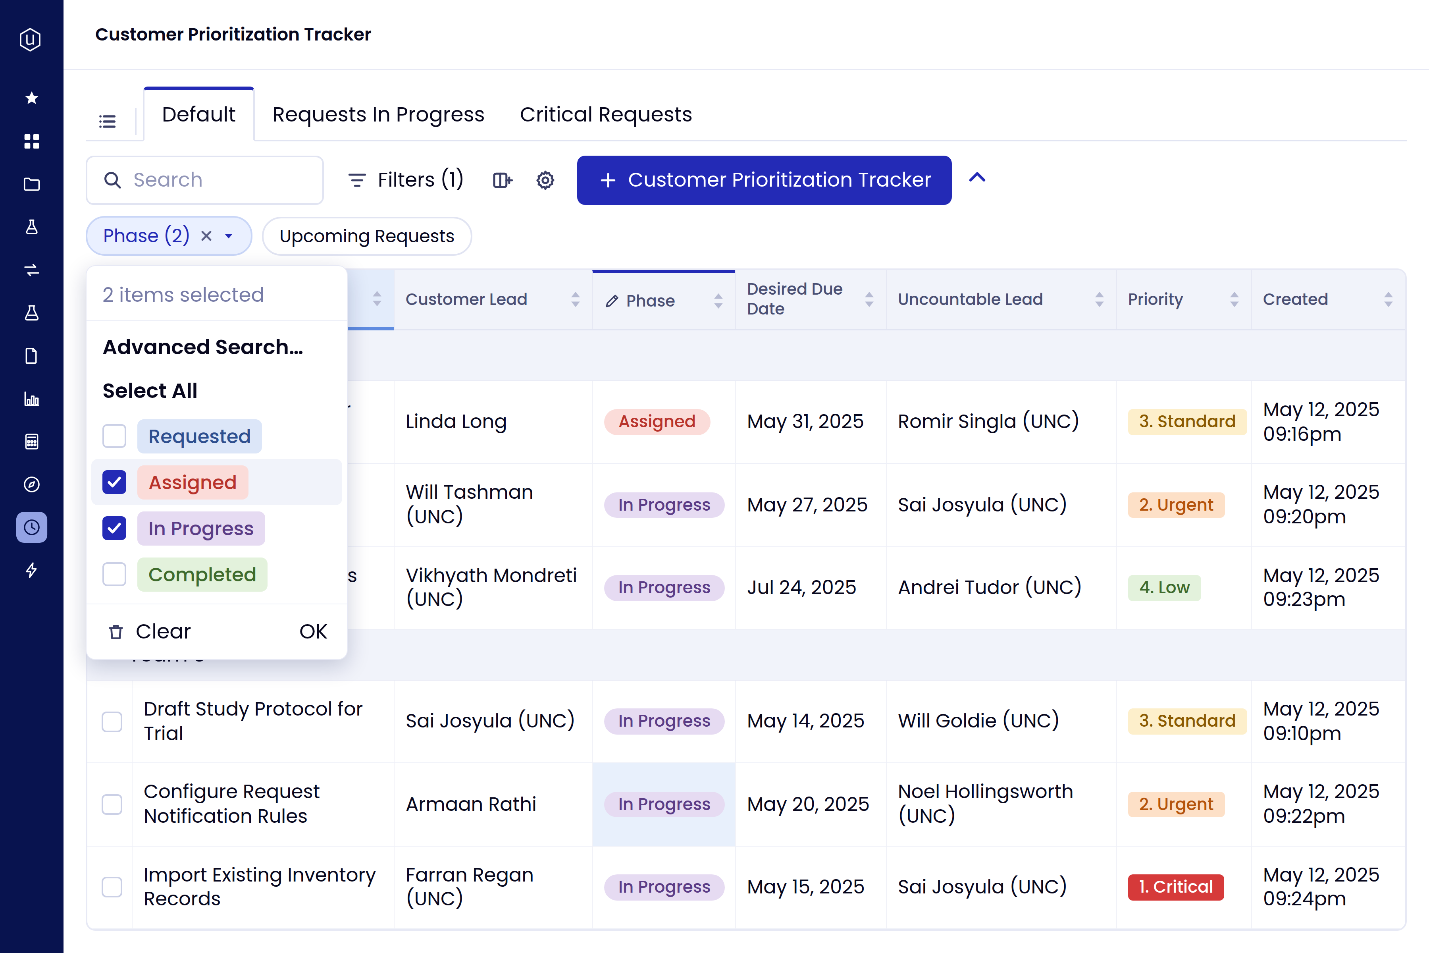Switch to the Default tab
1429x953 pixels.
[199, 114]
